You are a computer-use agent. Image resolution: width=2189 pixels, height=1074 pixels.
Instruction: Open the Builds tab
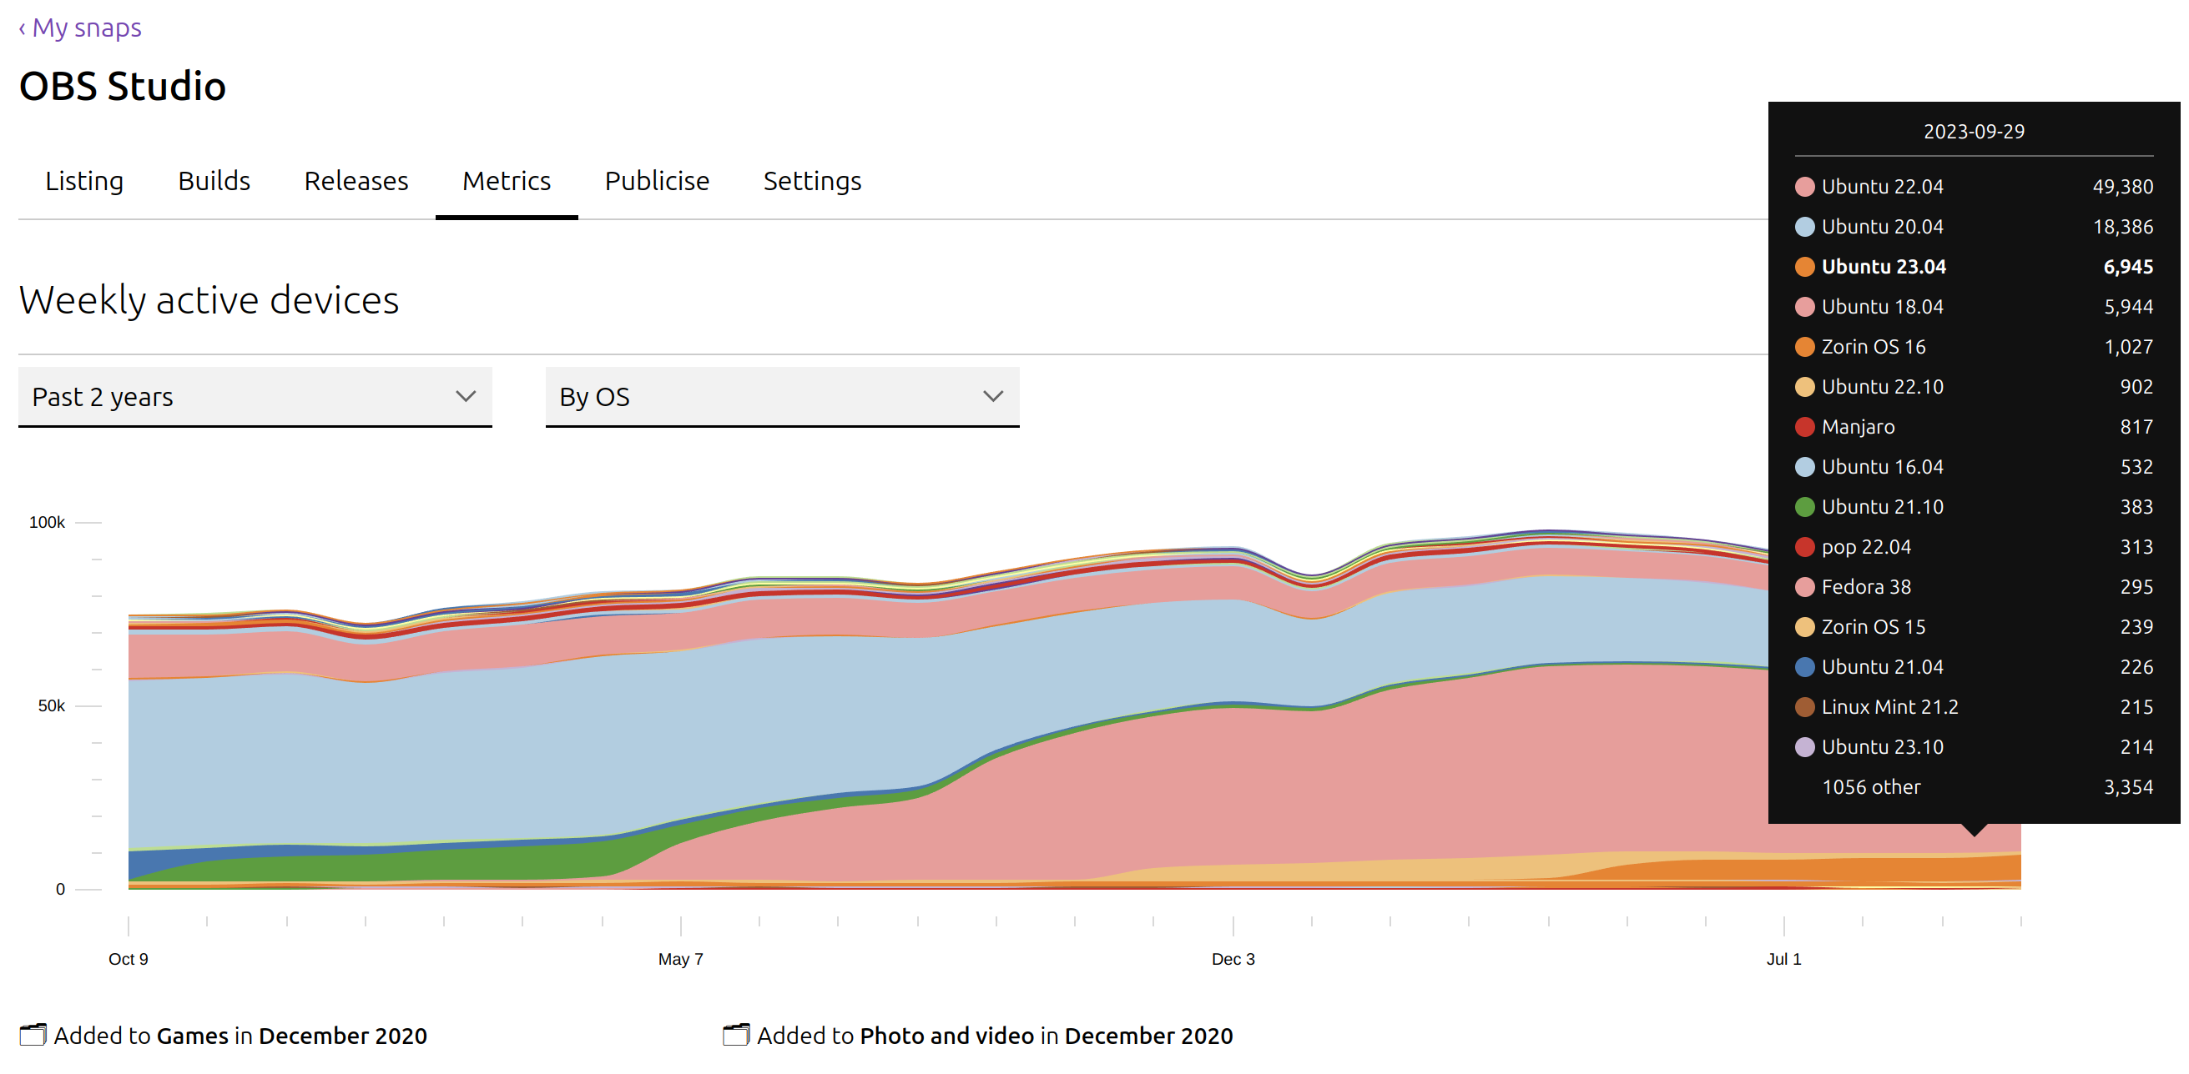click(214, 181)
